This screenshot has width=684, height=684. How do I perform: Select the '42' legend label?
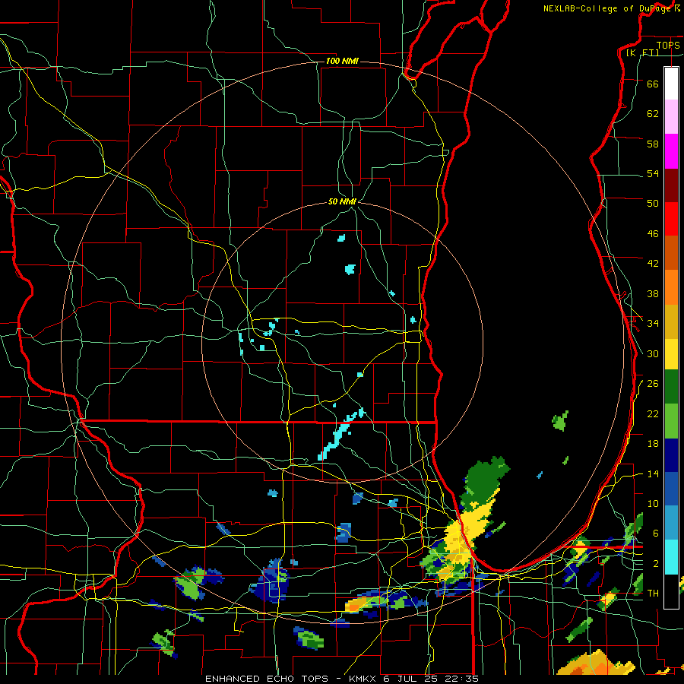[653, 264]
